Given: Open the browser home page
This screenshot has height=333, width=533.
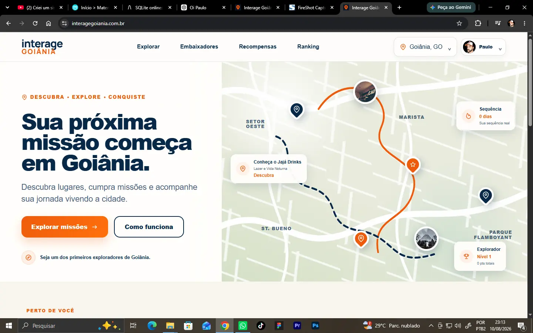Looking at the screenshot, I should [x=48, y=23].
